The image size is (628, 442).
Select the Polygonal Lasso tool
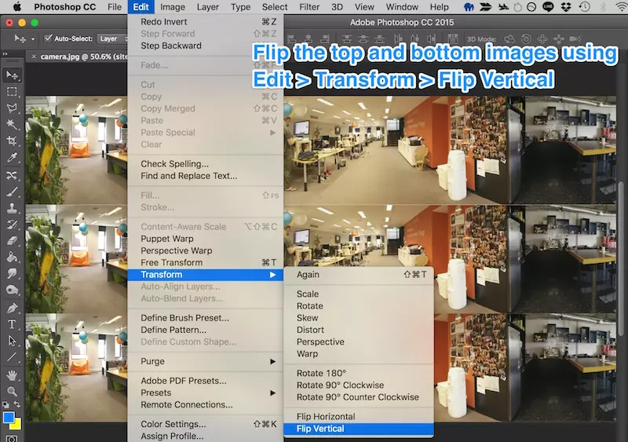pos(12,108)
